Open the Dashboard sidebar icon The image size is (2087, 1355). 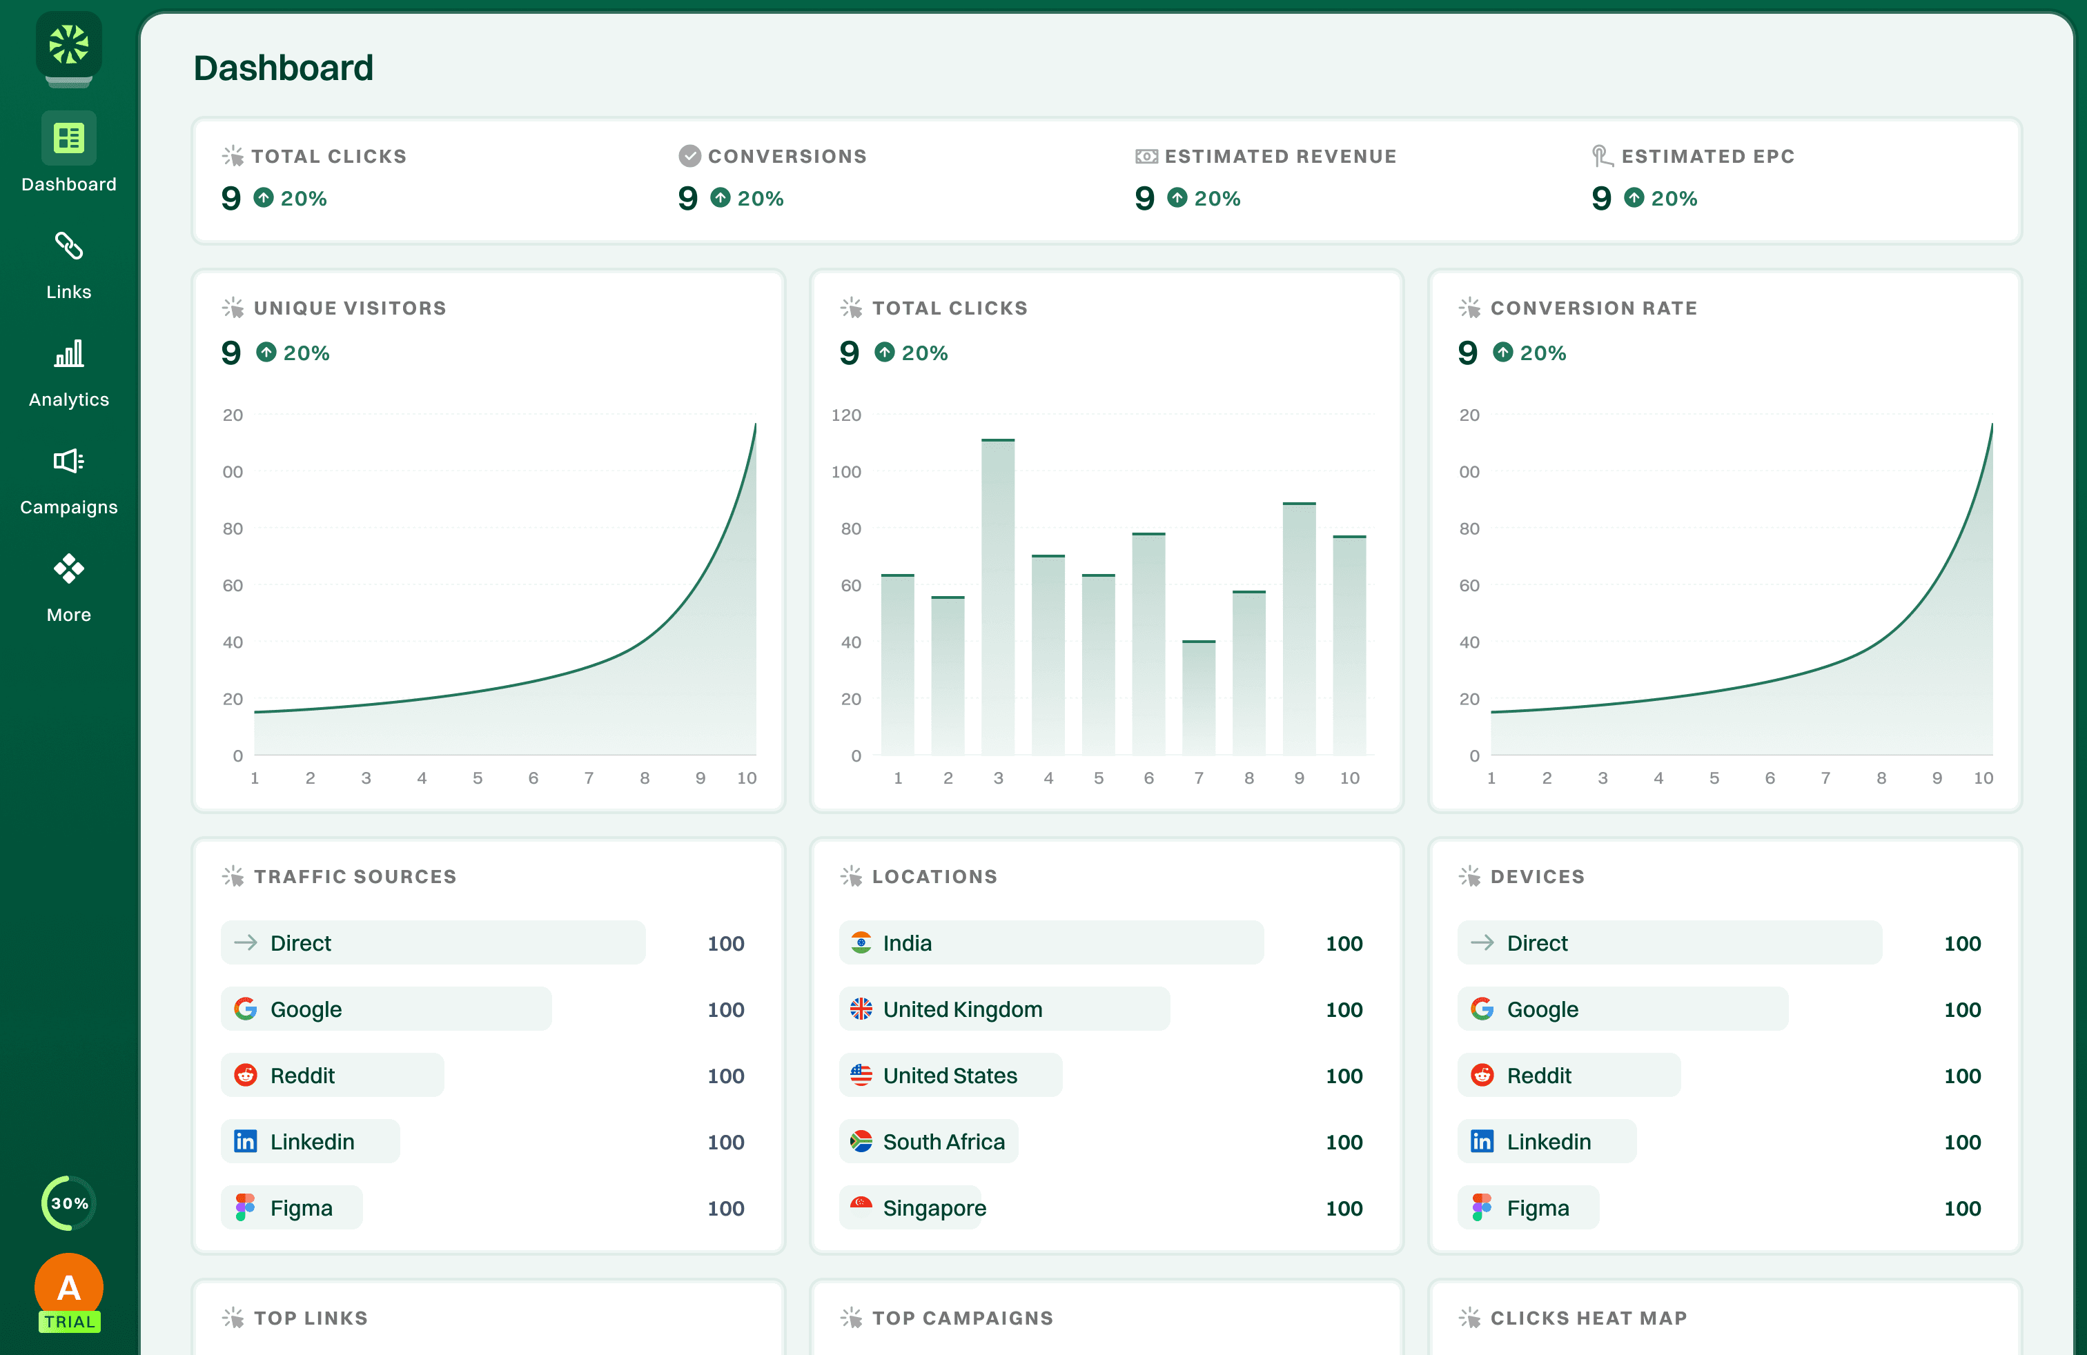[x=68, y=137]
